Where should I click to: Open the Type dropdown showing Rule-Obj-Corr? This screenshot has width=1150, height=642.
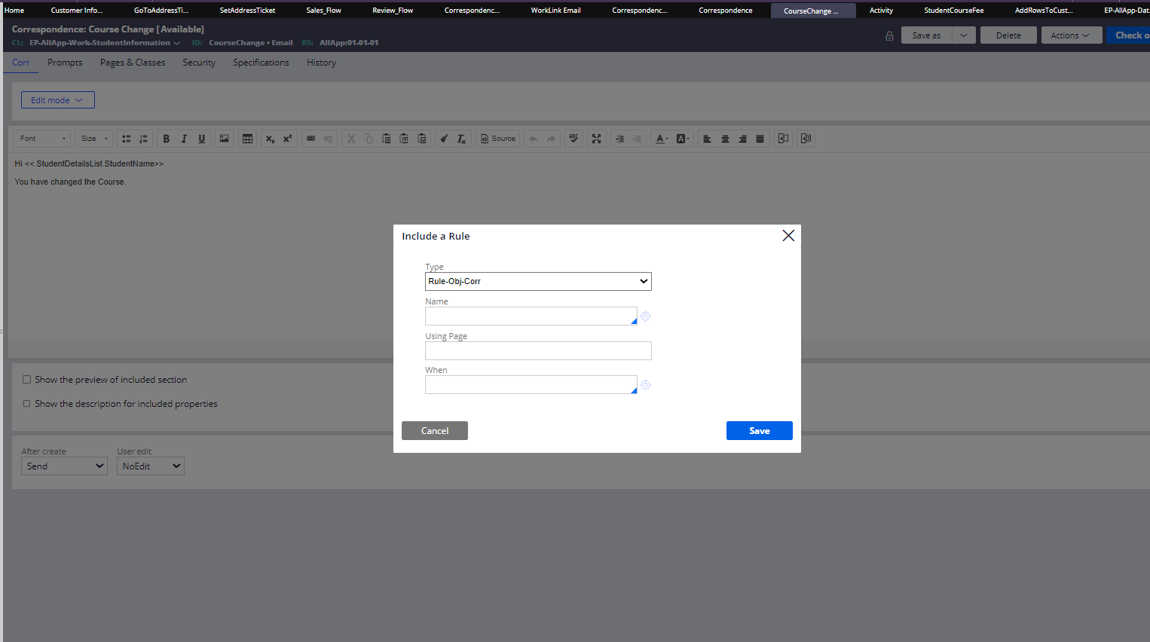538,281
